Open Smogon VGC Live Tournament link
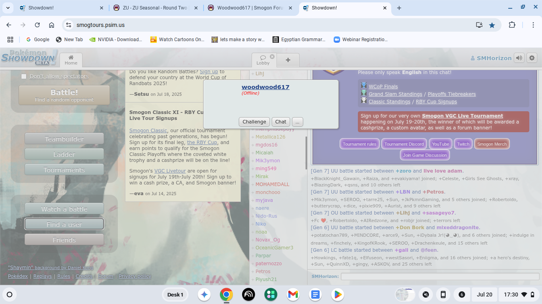 pos(463,116)
